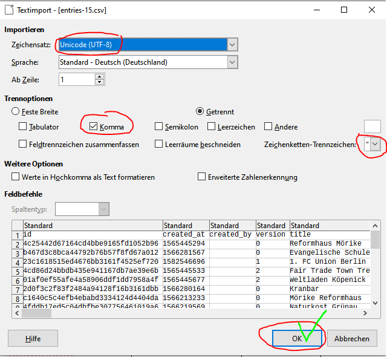Click preview row number 5
This screenshot has width=387, height=357.
click(18, 272)
